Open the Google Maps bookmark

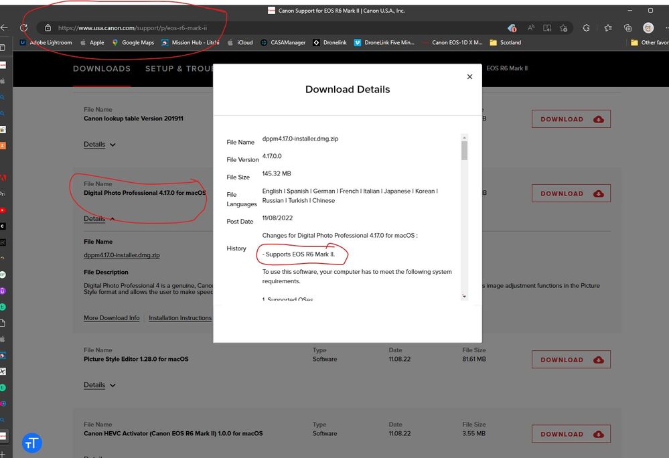(x=133, y=43)
